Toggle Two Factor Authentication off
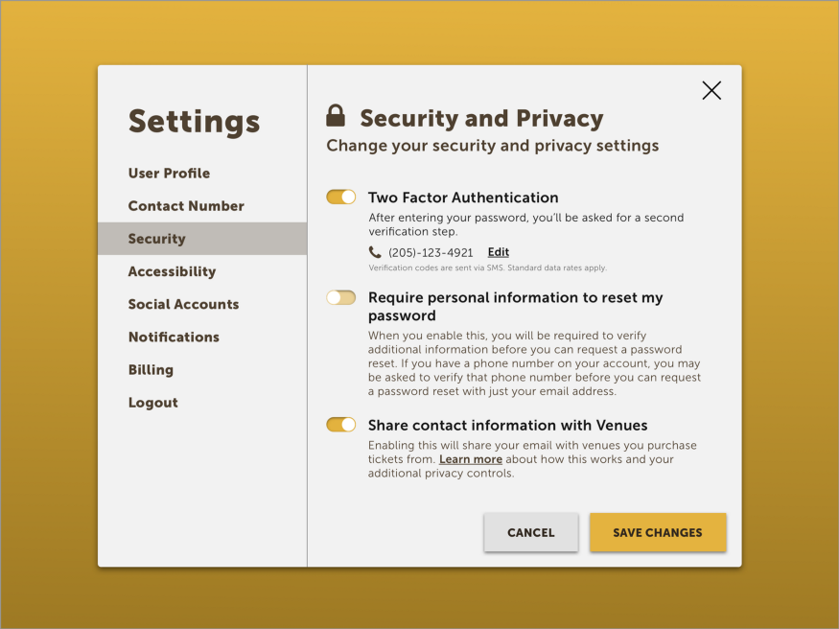Image resolution: width=839 pixels, height=629 pixels. (340, 198)
